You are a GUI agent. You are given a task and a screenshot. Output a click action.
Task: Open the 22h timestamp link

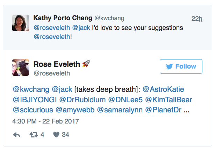point(197,18)
